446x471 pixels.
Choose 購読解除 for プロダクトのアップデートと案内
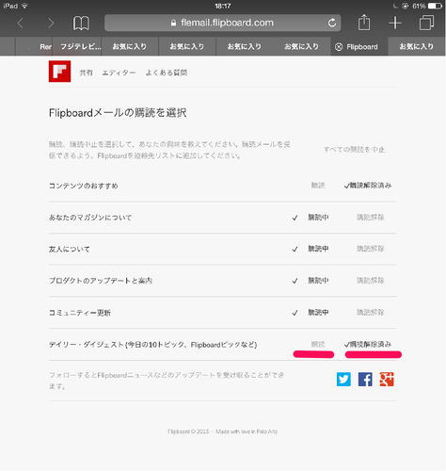pyautogui.click(x=371, y=281)
